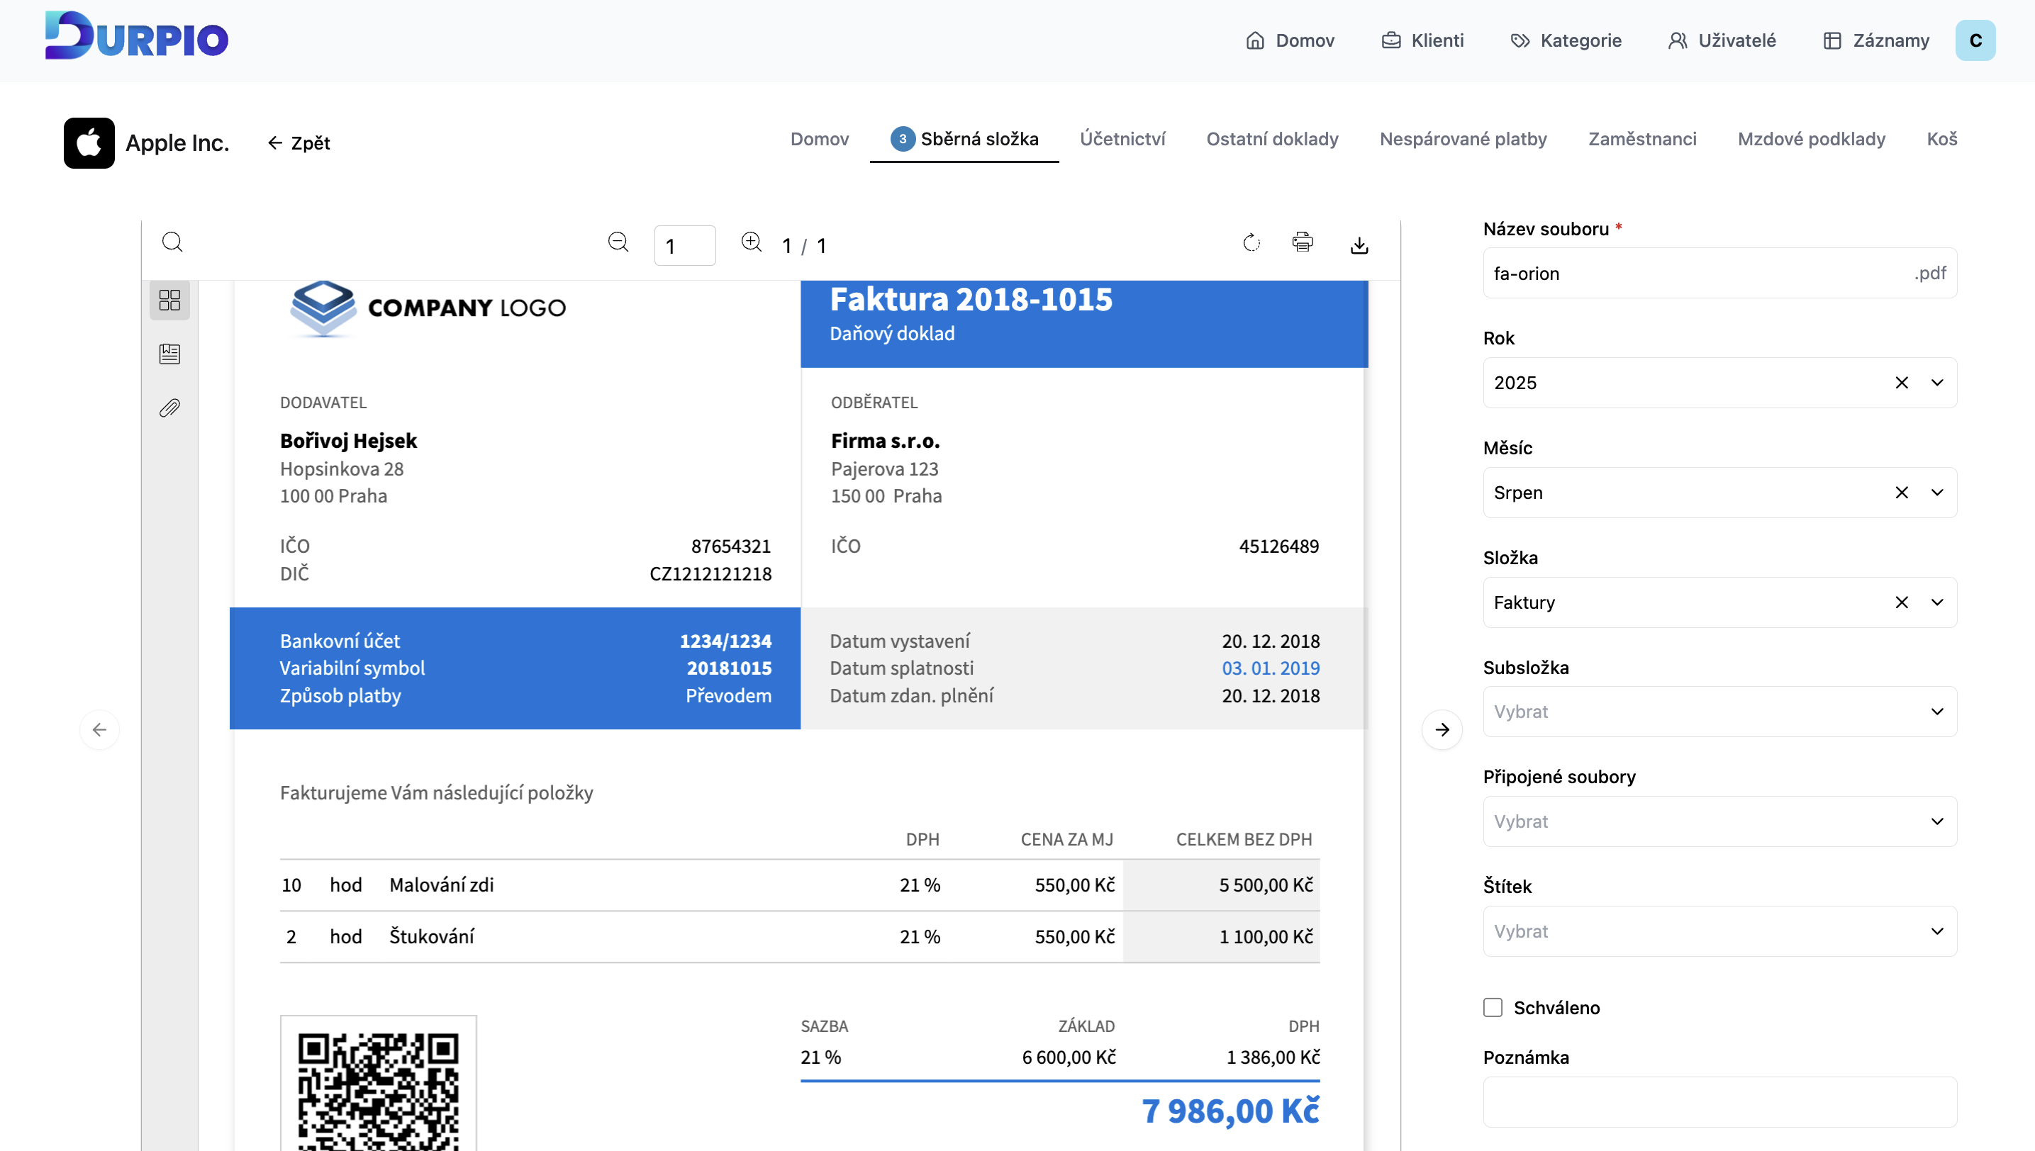Open the attachments panel
The height and width of the screenshot is (1151, 2035).
pos(169,407)
